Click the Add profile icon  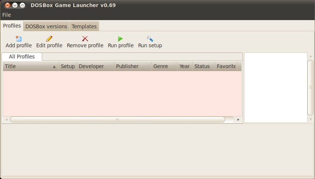(x=19, y=39)
